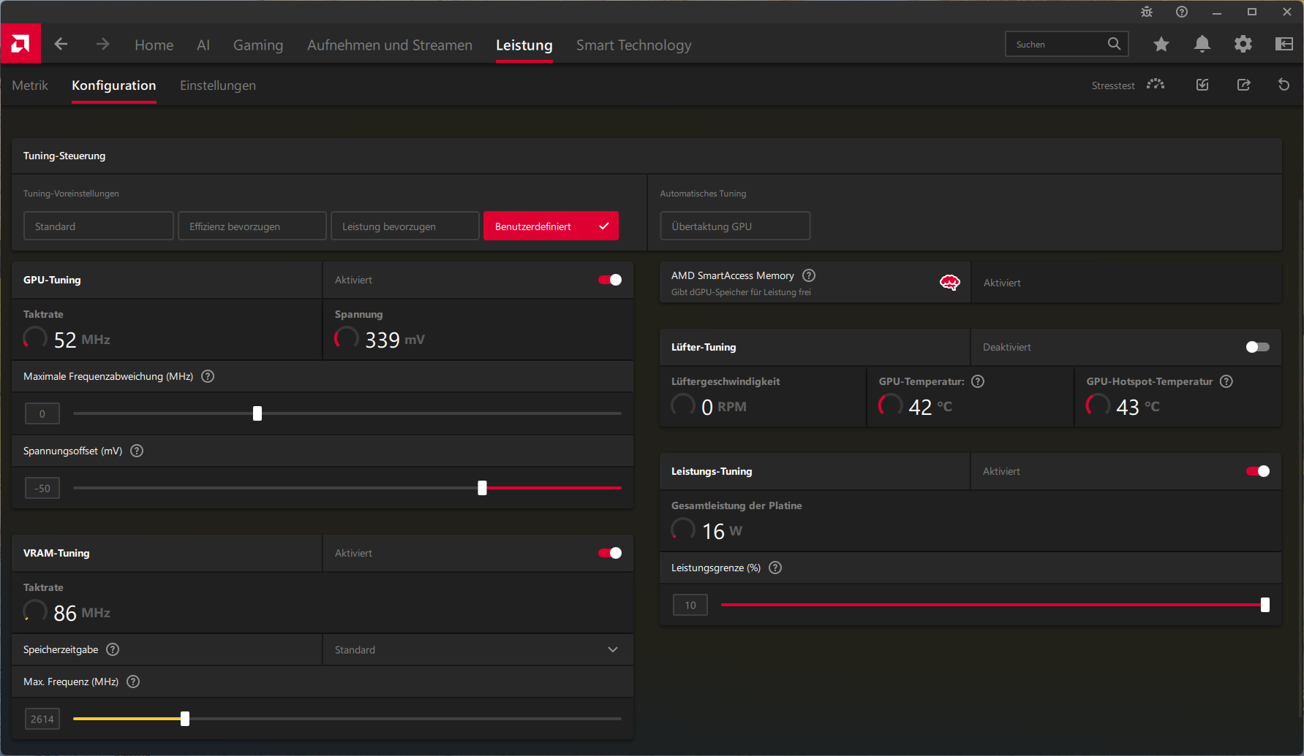Disable the GPU-Tuning toggle
The height and width of the screenshot is (756, 1304).
(610, 280)
